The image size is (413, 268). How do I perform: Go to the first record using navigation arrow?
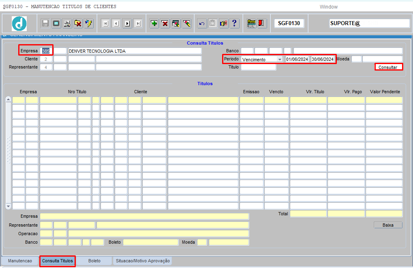[105, 24]
